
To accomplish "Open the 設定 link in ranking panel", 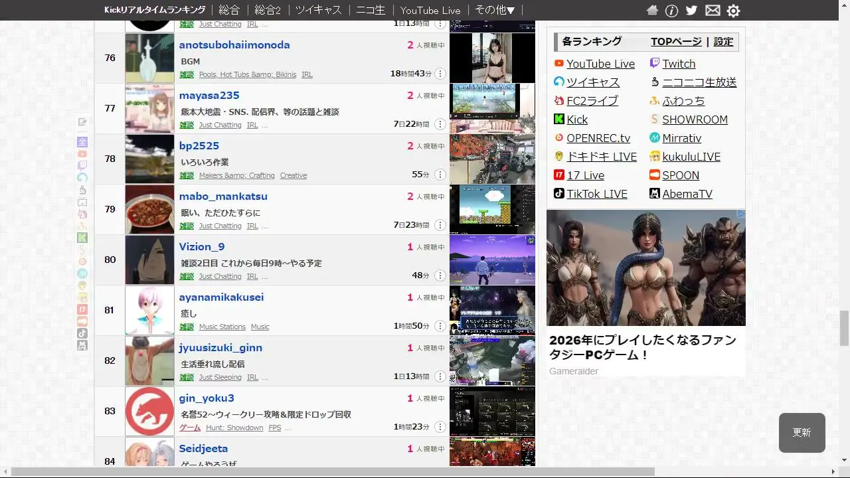I will [723, 42].
